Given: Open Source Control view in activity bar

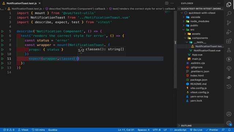Looking at the screenshot, I should [x=229, y=23].
